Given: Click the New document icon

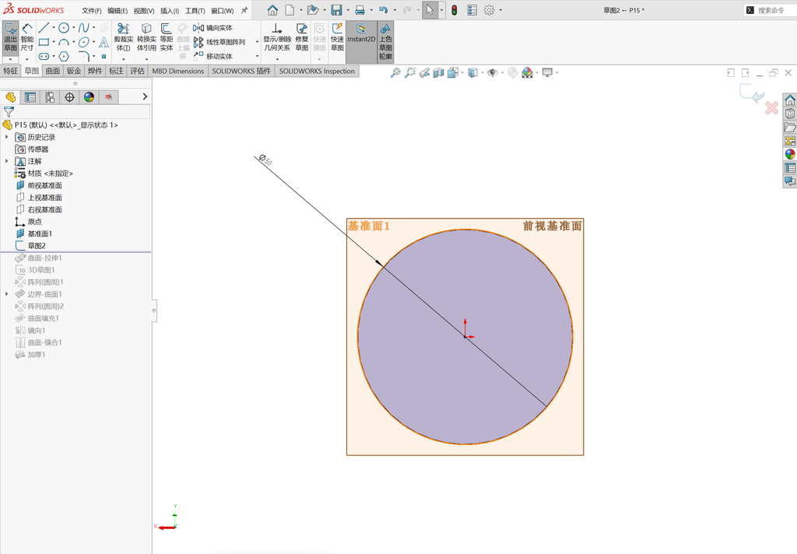Looking at the screenshot, I should coord(290,10).
